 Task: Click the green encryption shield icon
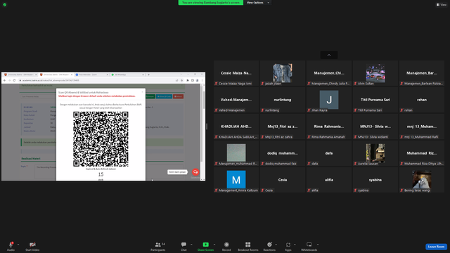pos(5,5)
